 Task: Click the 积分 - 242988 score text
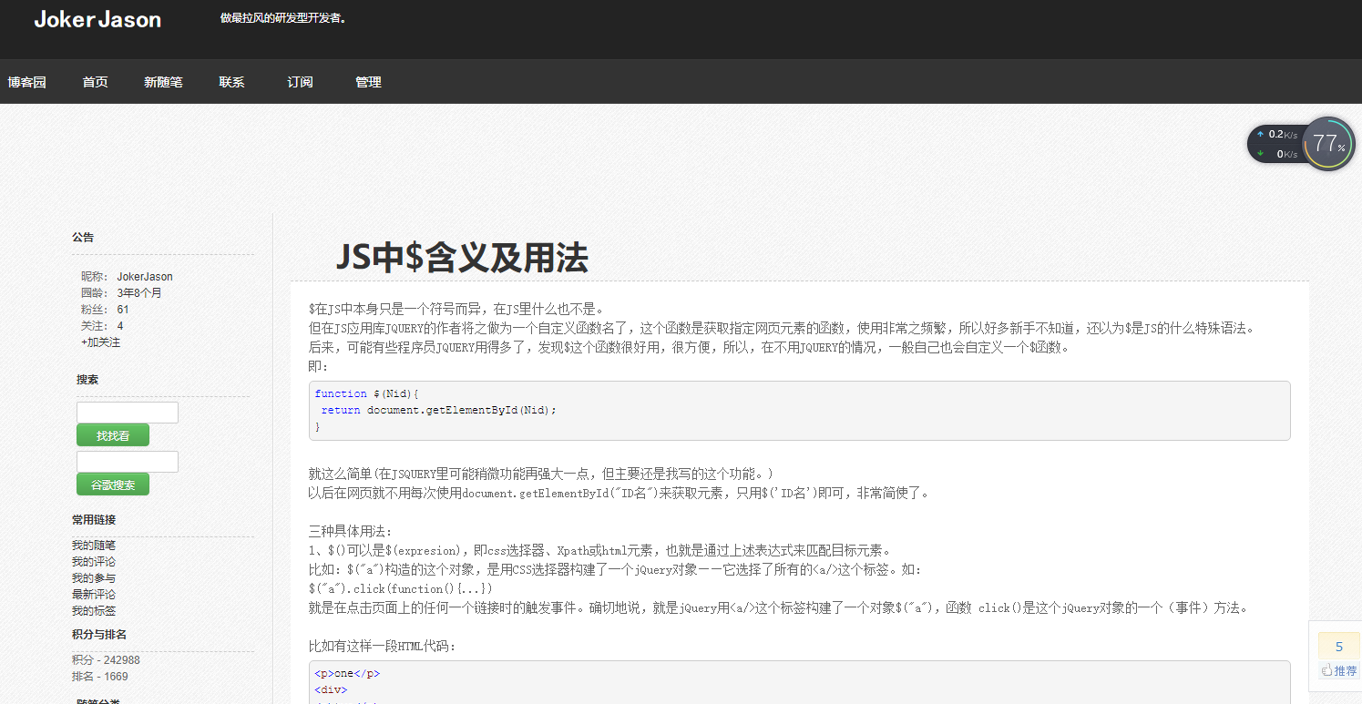(106, 660)
